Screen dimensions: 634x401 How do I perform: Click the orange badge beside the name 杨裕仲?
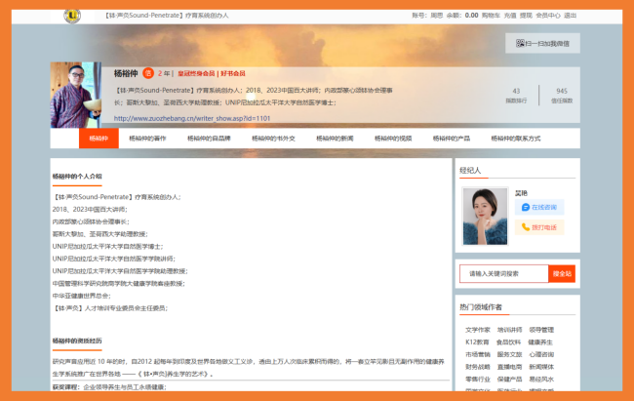point(148,73)
